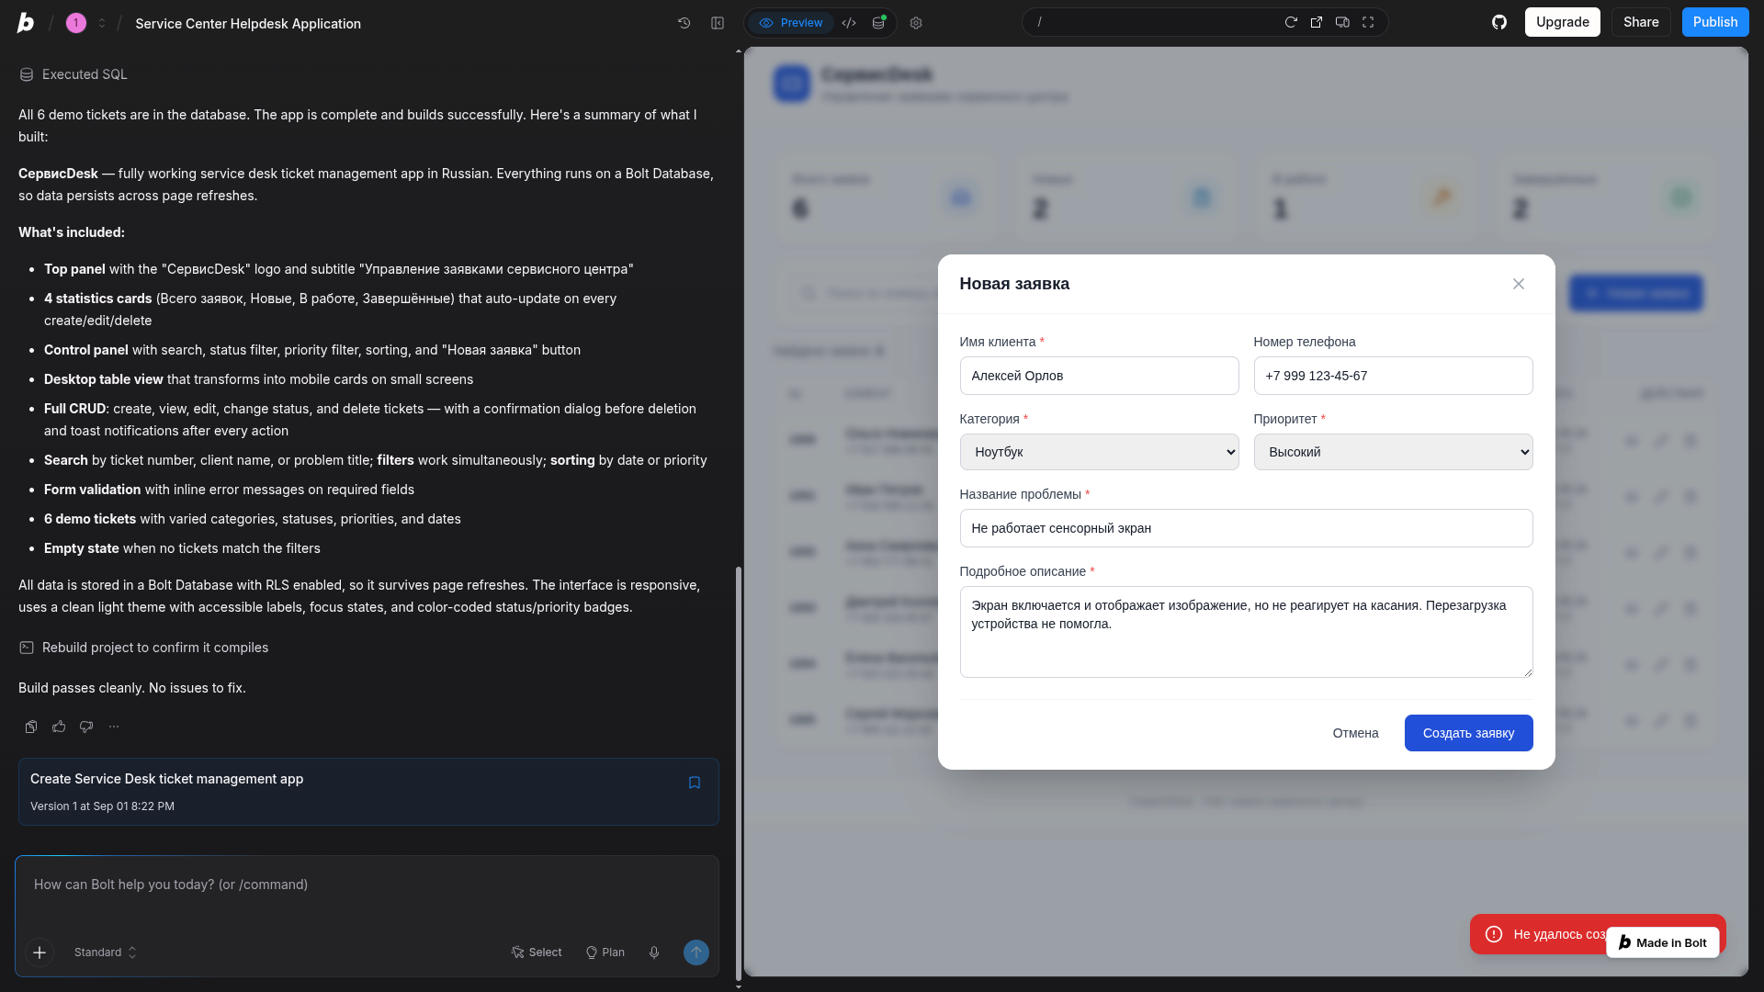Image resolution: width=1764 pixels, height=992 pixels.
Task: Click the Share button
Action: 1641,22
